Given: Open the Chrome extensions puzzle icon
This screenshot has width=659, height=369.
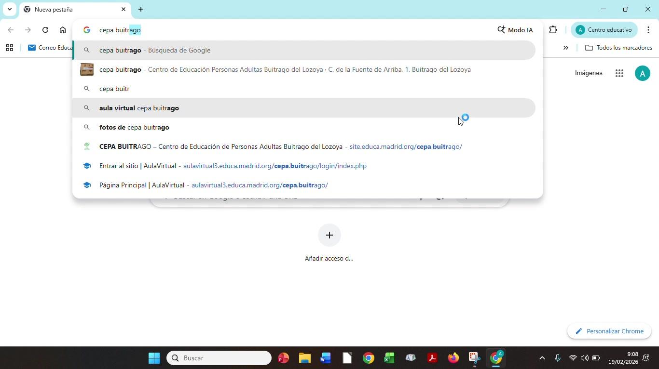Looking at the screenshot, I should point(553,30).
